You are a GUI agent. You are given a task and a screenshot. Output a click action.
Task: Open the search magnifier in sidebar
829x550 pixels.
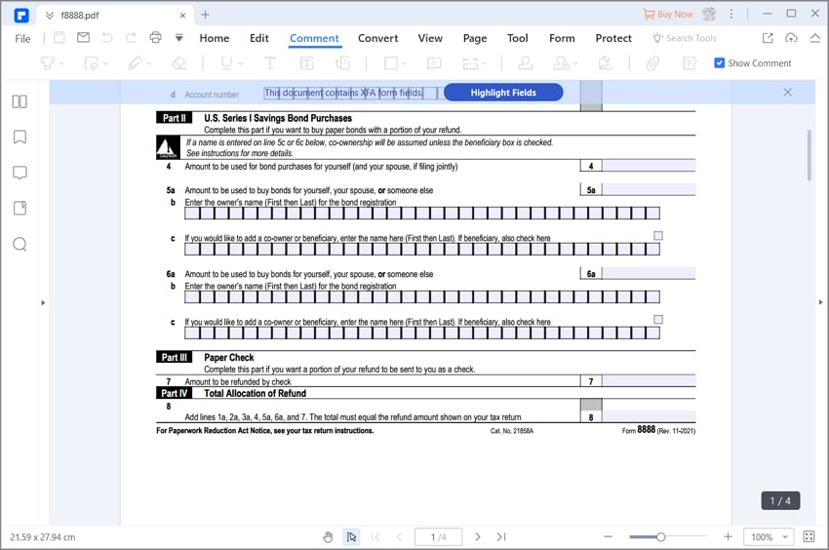tap(19, 244)
